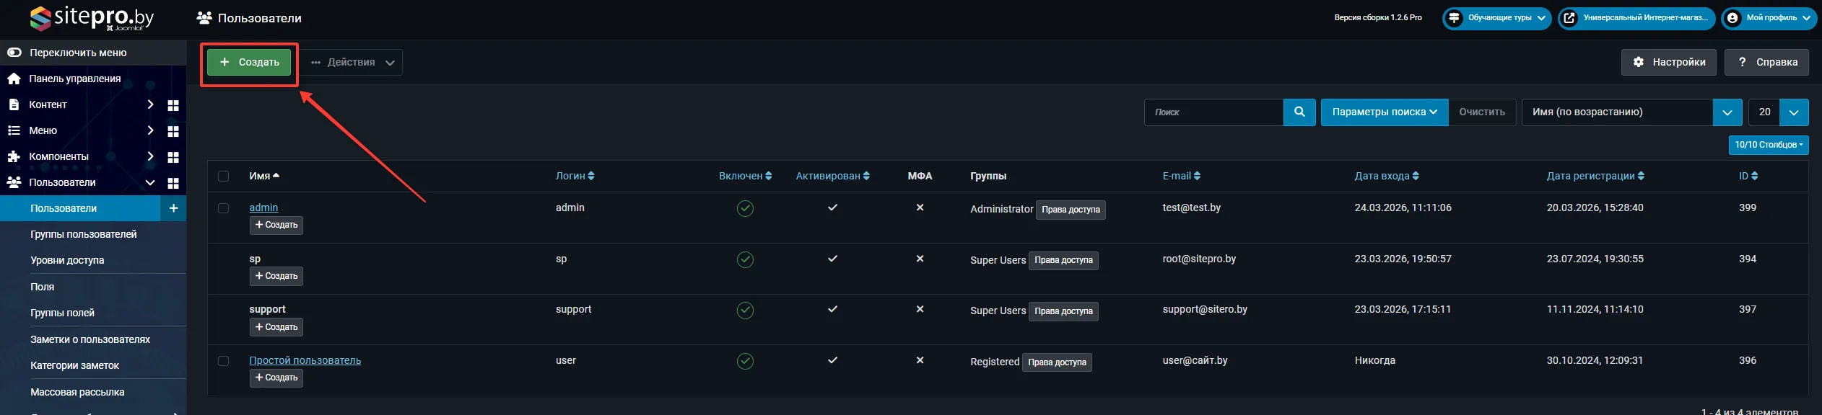Viewport: 1822px width, 415px height.
Task: Click the green Создать button
Action: (x=249, y=63)
